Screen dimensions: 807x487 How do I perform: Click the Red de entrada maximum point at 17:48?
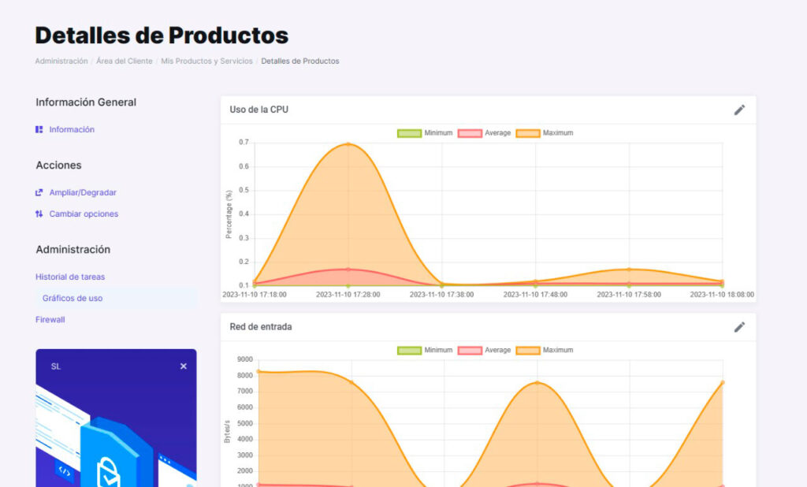coord(537,382)
